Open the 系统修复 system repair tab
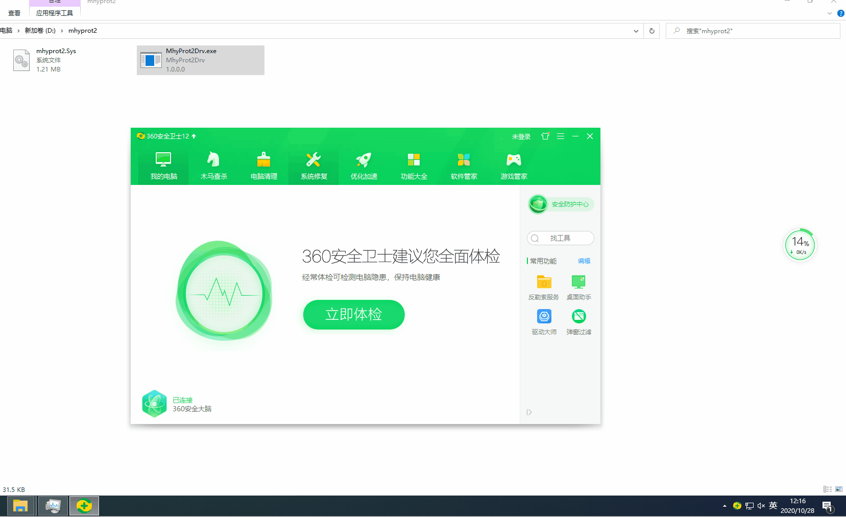The image size is (846, 517). click(x=313, y=167)
